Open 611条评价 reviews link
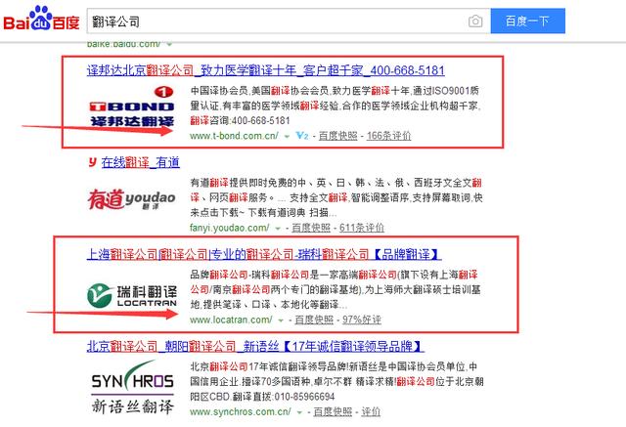This screenshot has height=427, width=626. coord(362,228)
